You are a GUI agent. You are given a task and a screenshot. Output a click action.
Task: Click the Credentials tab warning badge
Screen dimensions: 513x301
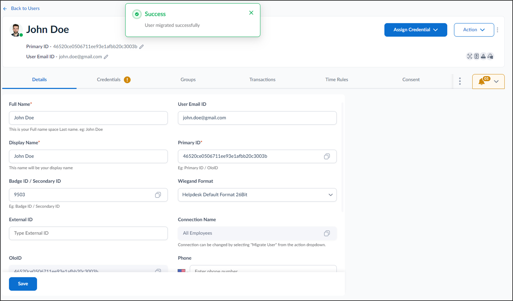(x=127, y=80)
